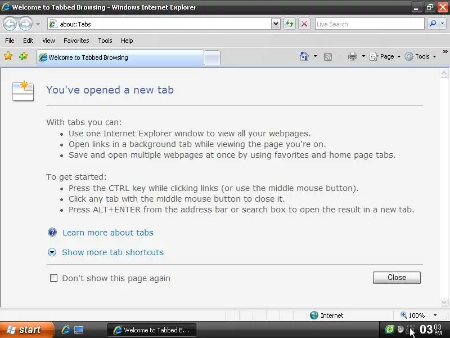Screen dimensions: 450x338
Task: Click the Forward navigation button
Action: tap(25, 24)
